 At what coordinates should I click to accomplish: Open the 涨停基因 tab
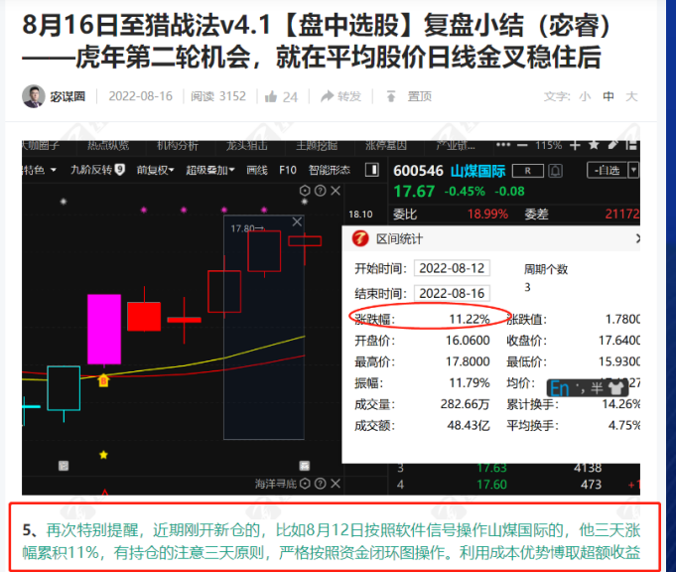386,145
